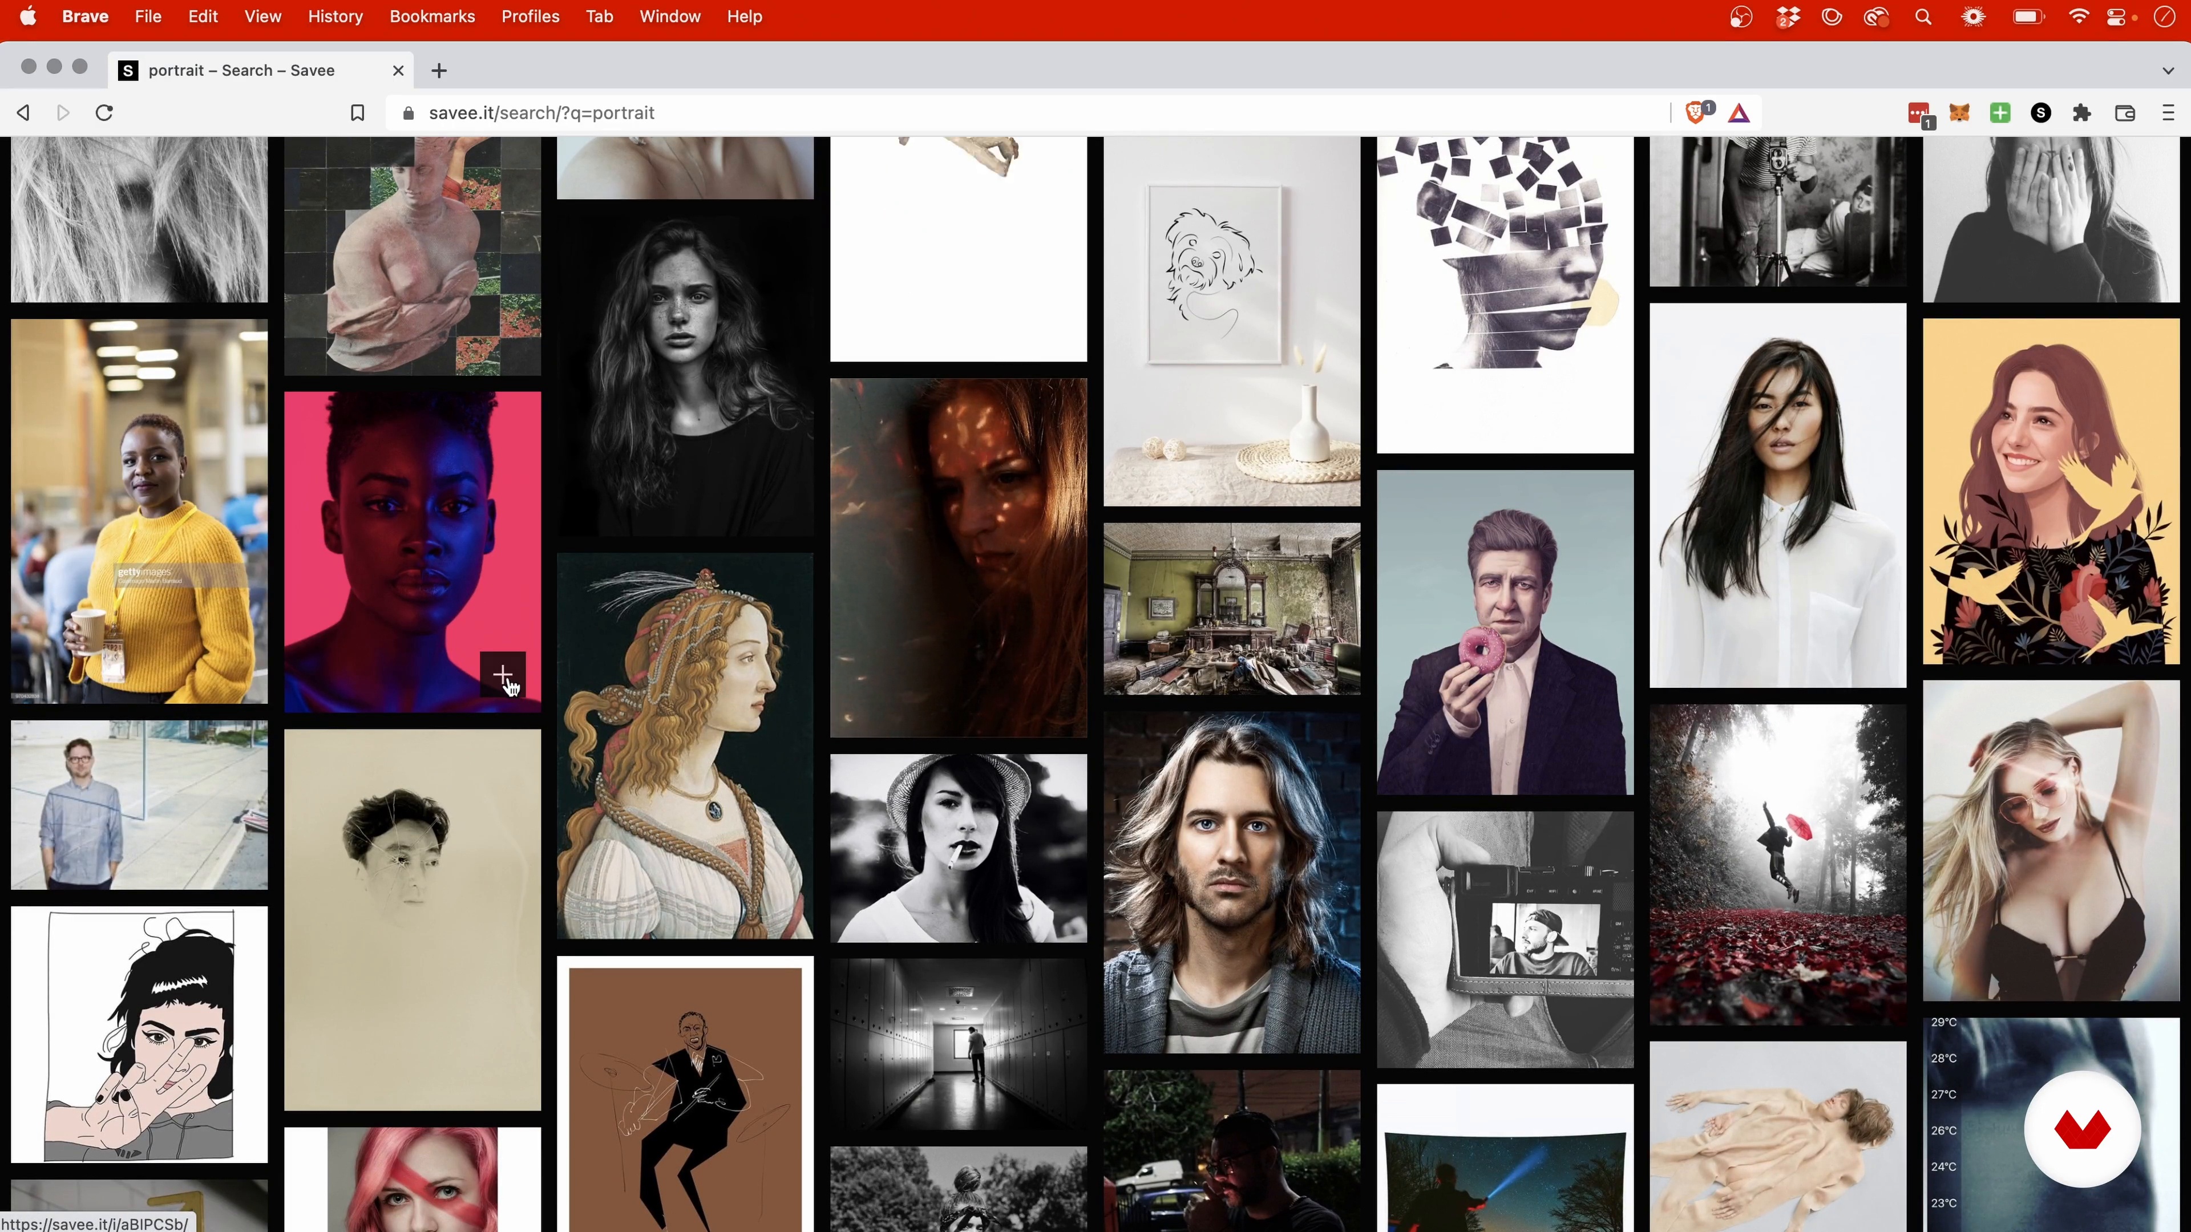Open the woman covering face with hands photo
2191x1232 pixels.
coord(2051,220)
